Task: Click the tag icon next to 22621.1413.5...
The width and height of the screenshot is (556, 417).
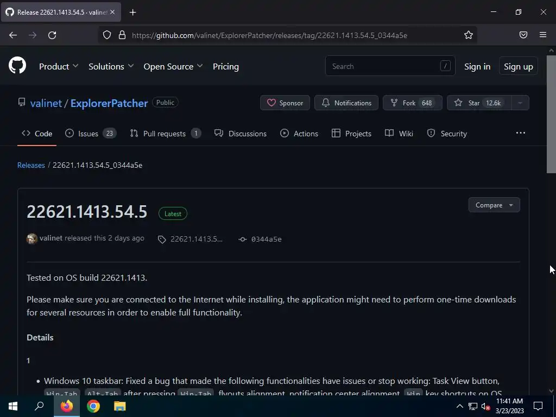Action: tap(162, 239)
